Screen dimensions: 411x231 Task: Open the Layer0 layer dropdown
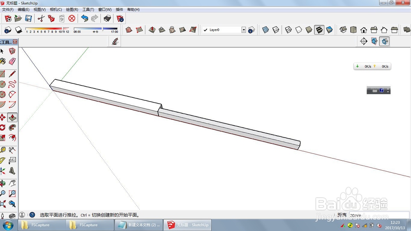pos(243,30)
